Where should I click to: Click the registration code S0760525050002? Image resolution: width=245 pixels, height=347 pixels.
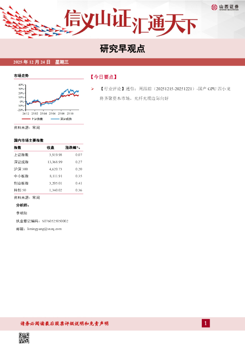(x=55, y=221)
